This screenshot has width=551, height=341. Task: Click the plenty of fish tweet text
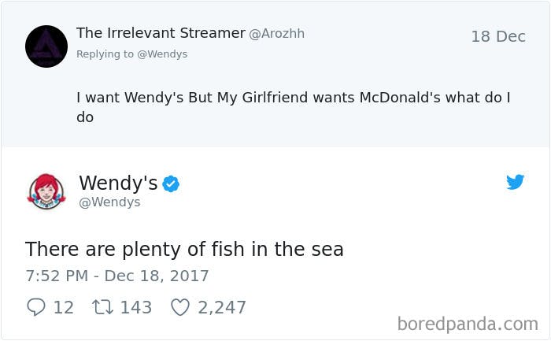[x=184, y=249]
